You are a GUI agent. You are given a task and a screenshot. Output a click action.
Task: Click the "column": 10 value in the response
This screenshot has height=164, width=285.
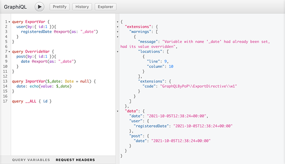(171, 66)
